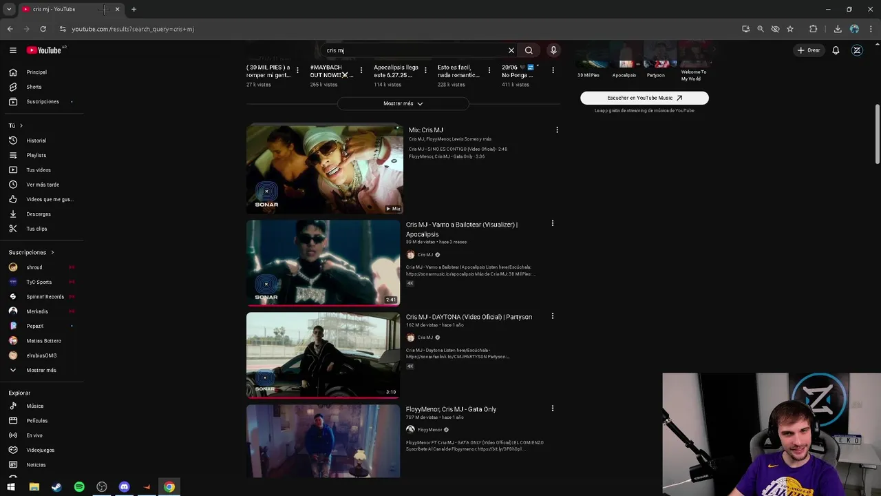The height and width of the screenshot is (496, 881).
Task: Play the Vamo a Bailotear thumbnail
Action: [x=323, y=263]
